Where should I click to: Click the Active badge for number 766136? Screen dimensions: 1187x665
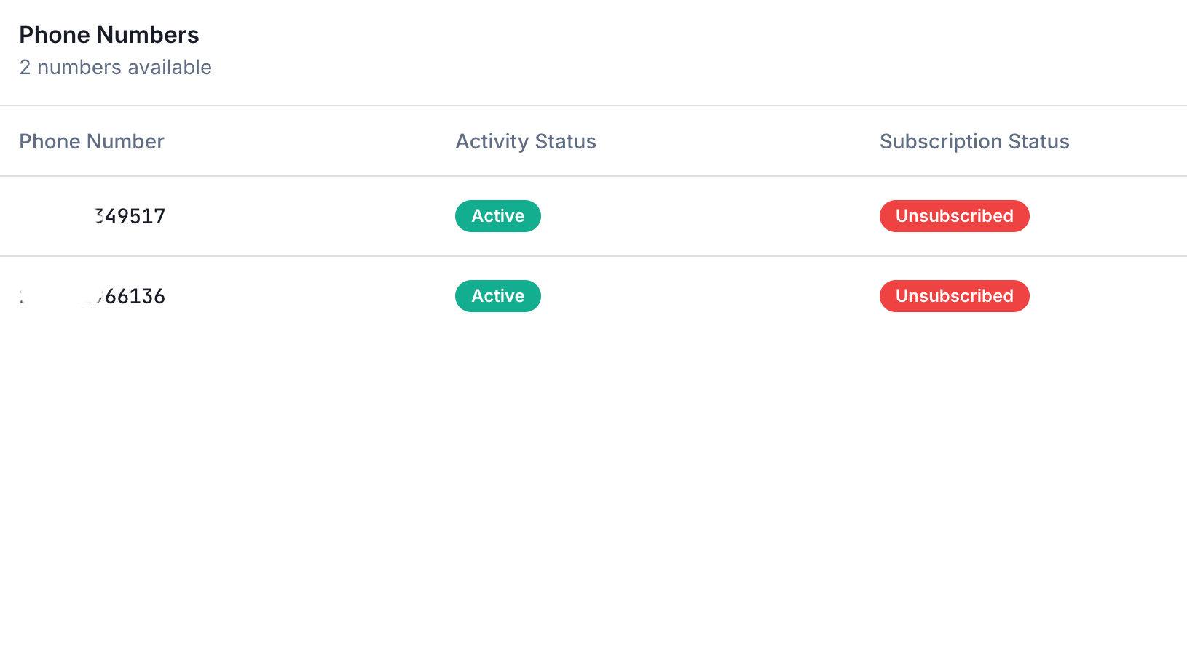click(498, 296)
